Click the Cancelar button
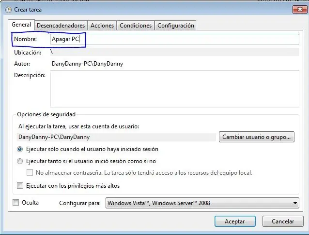The height and width of the screenshot is (235, 309). (283, 221)
